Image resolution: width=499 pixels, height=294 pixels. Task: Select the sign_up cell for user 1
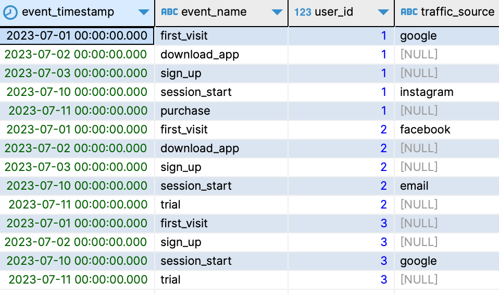point(221,73)
